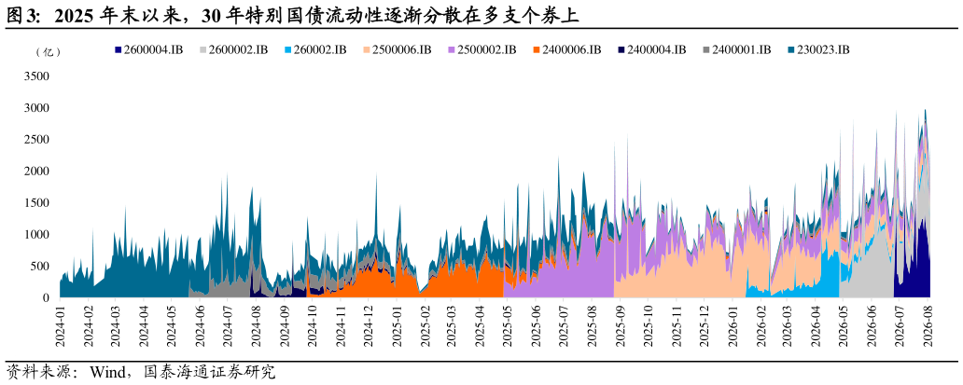
Task: Click x-axis date 2024-12
Action: click(367, 328)
